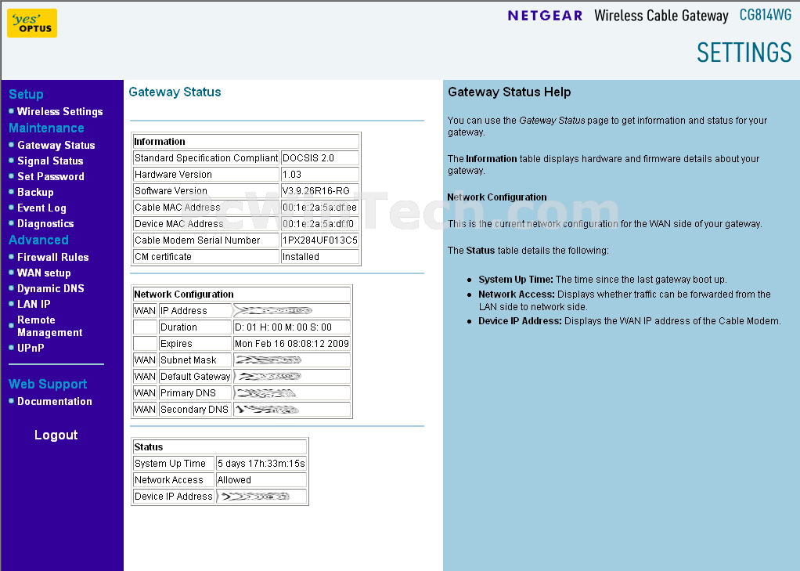Click the Cable Modem Serial Number label
The width and height of the screenshot is (800, 571).
(x=197, y=240)
